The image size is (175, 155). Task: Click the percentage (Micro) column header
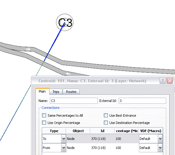(x=127, y=131)
